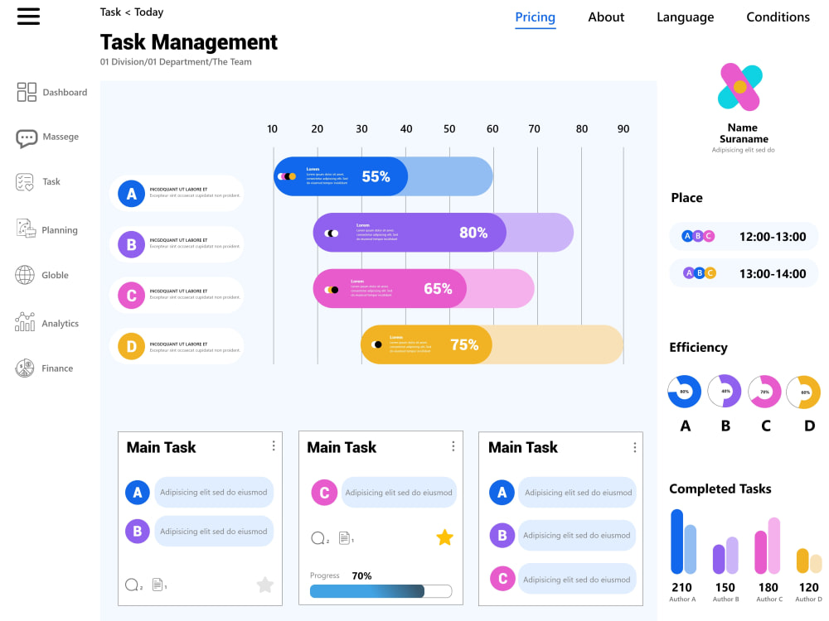The image size is (829, 621).
Task: Click the ABC avatar group beside 12:00-13:00
Action: 698,236
